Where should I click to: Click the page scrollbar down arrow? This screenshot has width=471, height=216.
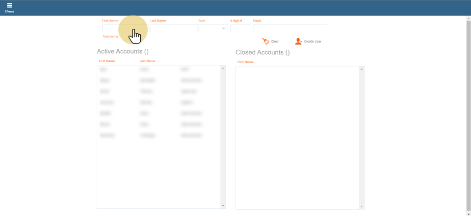pyautogui.click(x=468, y=214)
